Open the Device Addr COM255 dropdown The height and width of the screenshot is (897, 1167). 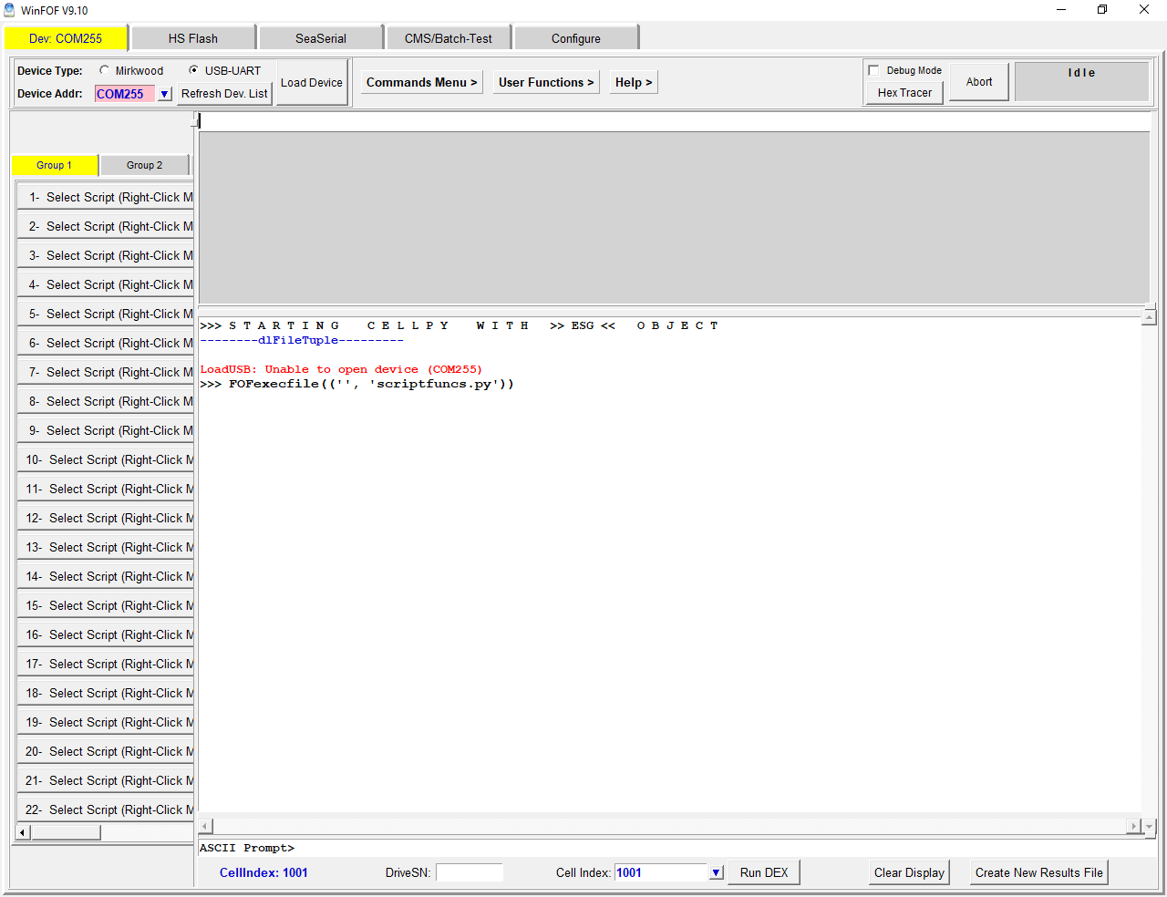tap(164, 94)
